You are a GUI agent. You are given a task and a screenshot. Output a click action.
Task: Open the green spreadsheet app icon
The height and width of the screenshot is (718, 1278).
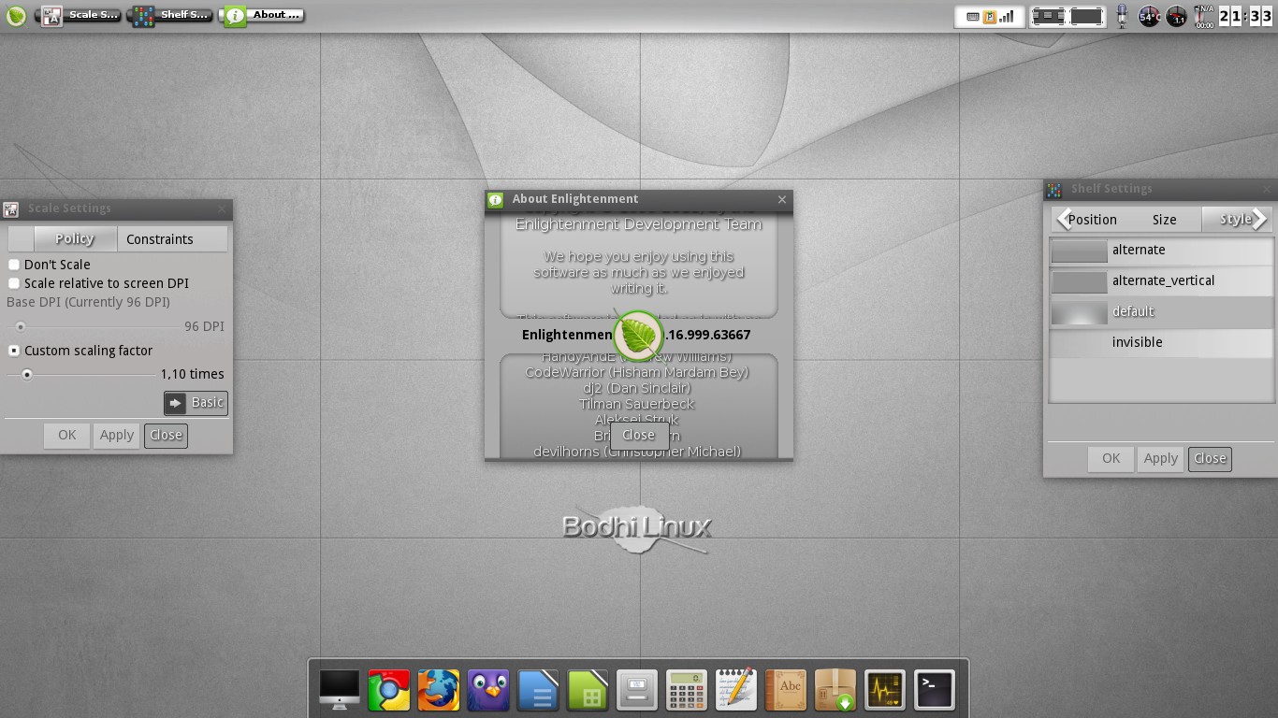coord(588,690)
